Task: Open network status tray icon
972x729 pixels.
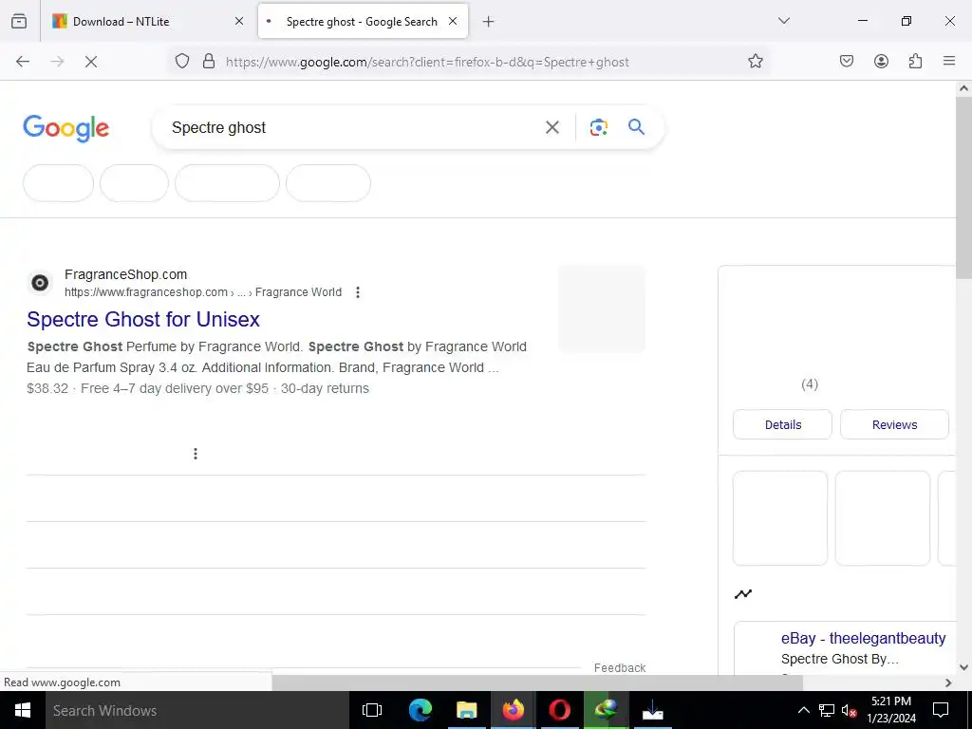Action: tap(827, 710)
